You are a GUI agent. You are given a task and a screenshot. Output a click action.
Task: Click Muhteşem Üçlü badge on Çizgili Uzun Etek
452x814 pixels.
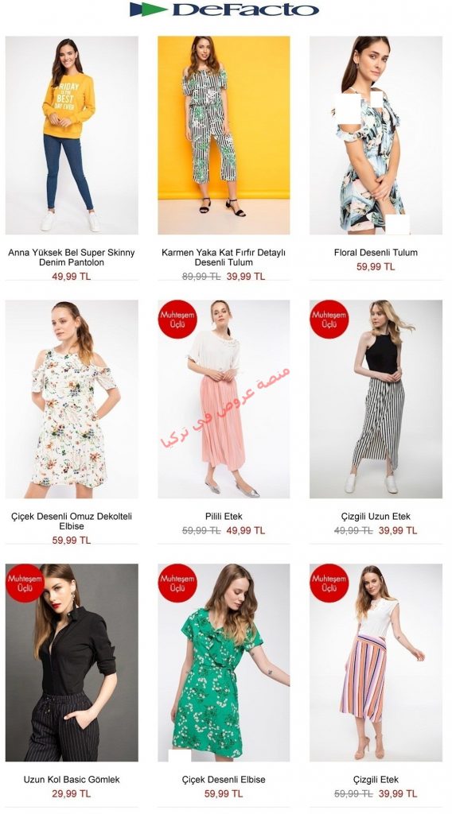(x=329, y=320)
